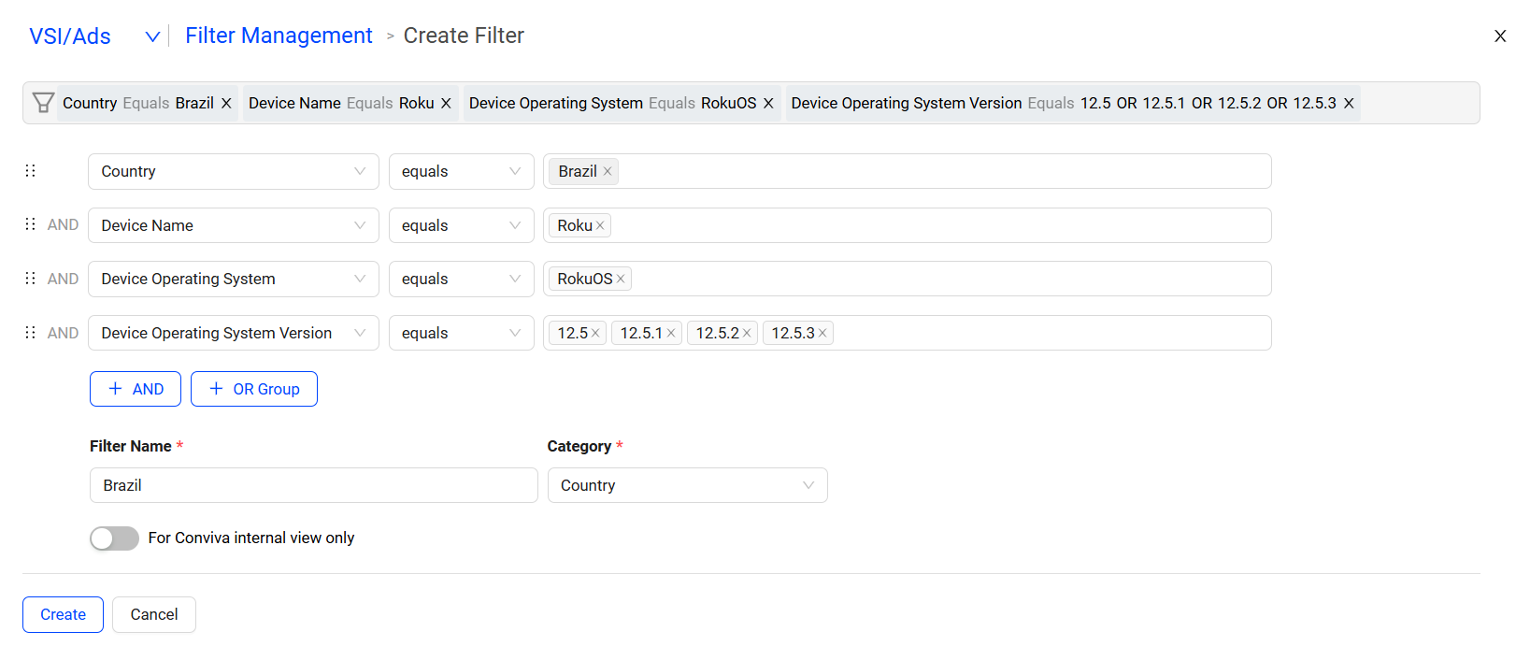Viewport: 1516px width, 660px height.
Task: Click the Create button
Action: [x=63, y=614]
